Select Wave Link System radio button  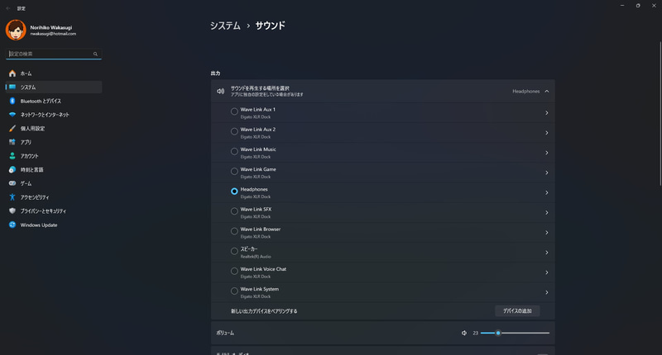click(234, 291)
